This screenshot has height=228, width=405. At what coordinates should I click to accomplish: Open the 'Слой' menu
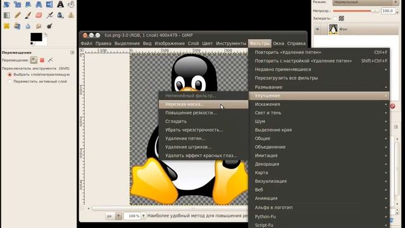pos(193,44)
